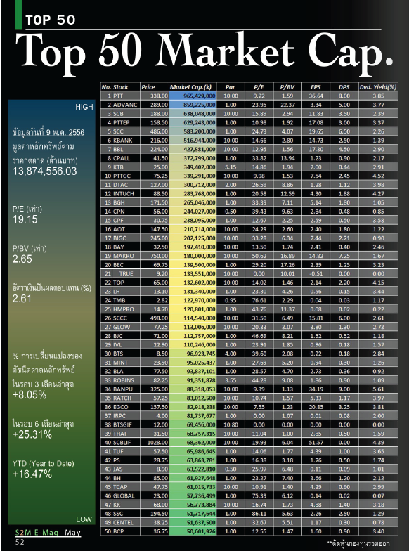
Task: Click the HIGH label on the gradient legend
Action: click(84, 107)
